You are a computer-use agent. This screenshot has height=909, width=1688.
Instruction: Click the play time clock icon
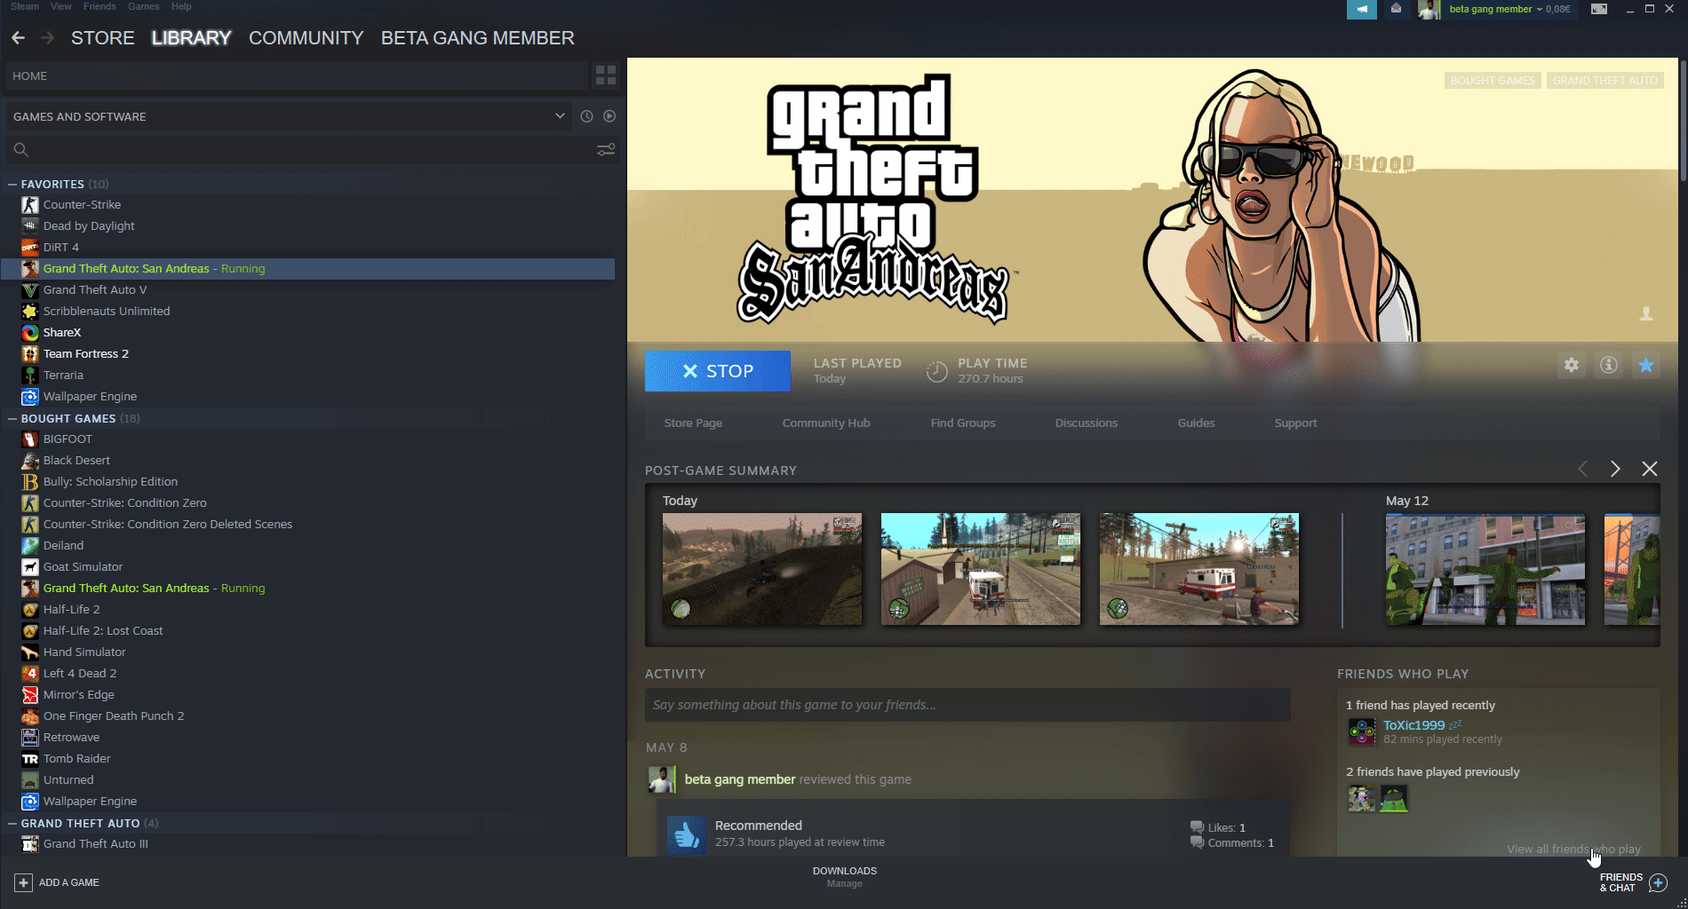937,371
